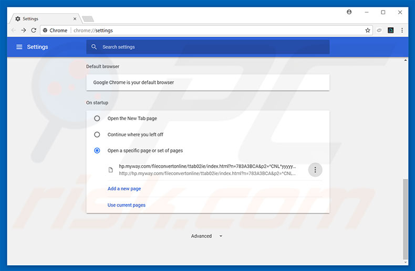Image resolution: width=415 pixels, height=271 pixels.
Task: Click the blue extension icon in toolbar
Action: pos(391,30)
